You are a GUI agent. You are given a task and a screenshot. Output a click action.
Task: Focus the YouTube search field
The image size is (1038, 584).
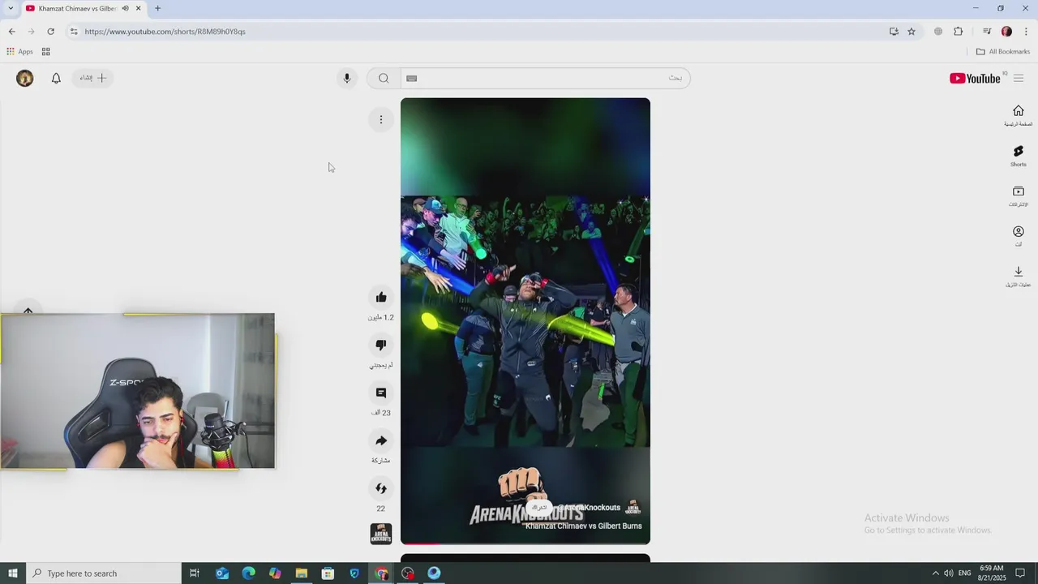(545, 78)
